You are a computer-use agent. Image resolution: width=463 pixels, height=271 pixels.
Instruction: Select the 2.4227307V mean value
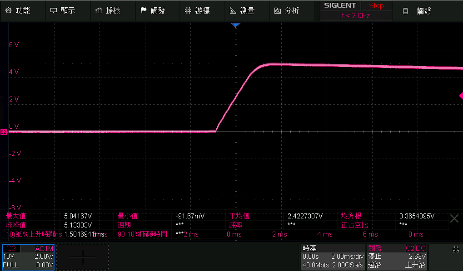click(305, 216)
